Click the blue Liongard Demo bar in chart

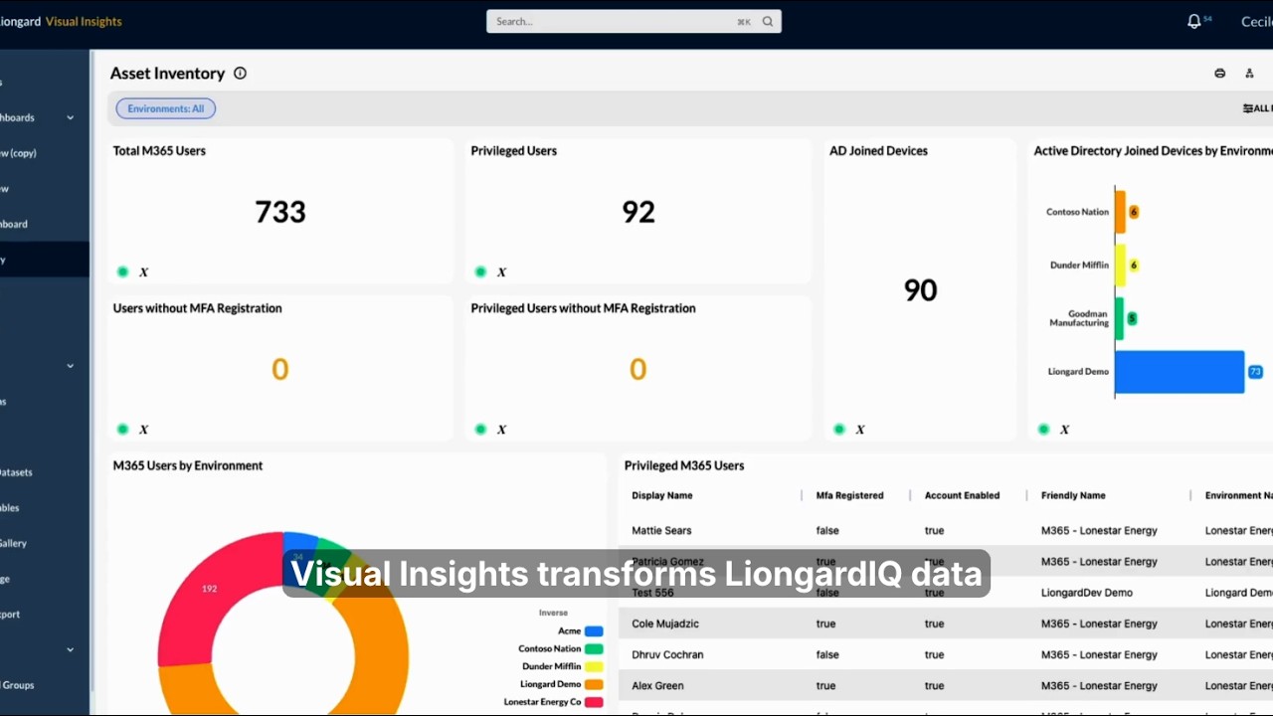(1180, 372)
